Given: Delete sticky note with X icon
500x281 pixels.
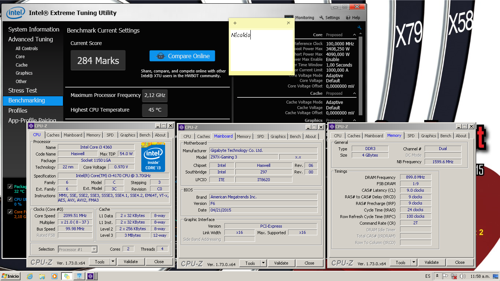Looking at the screenshot, I should click(x=288, y=23).
